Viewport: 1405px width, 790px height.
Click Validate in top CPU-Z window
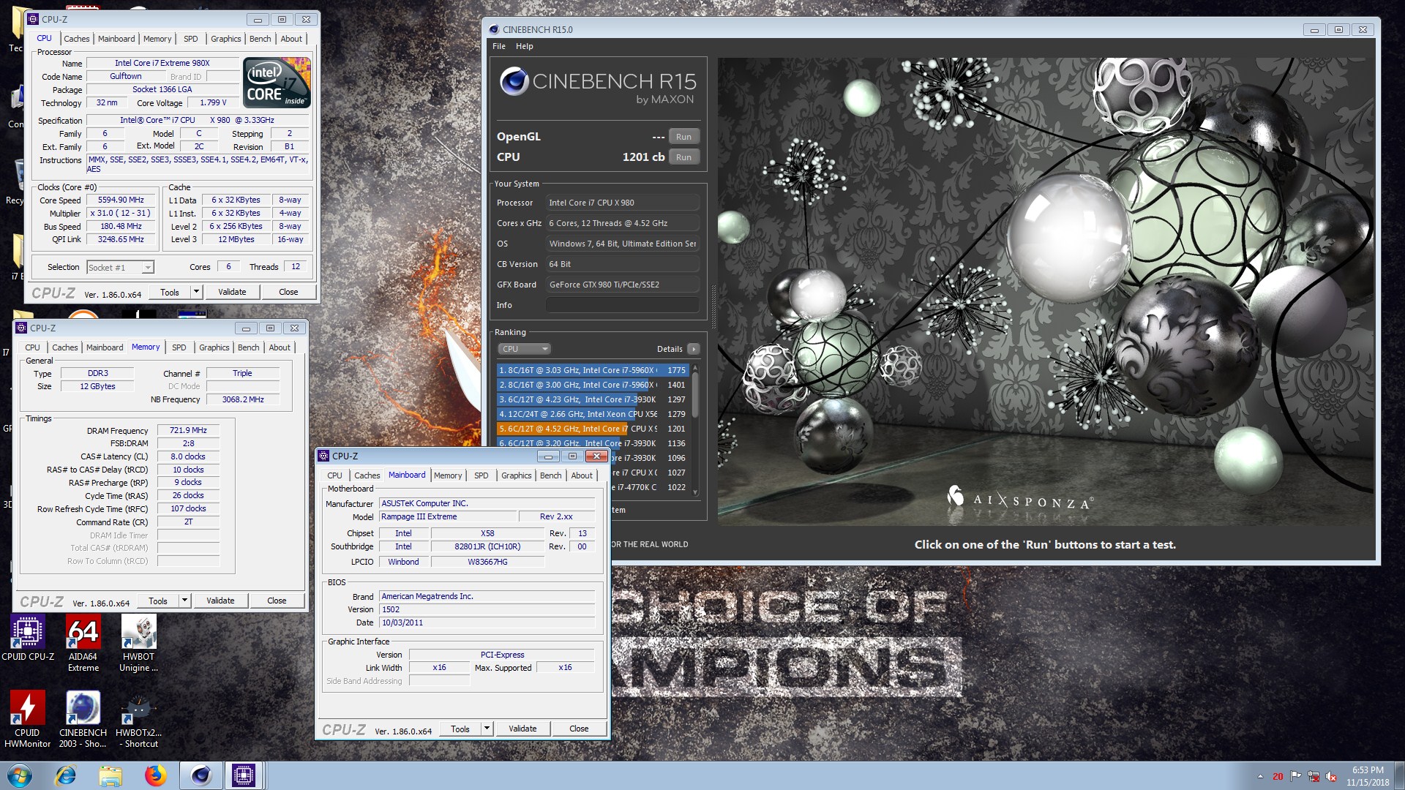232,292
